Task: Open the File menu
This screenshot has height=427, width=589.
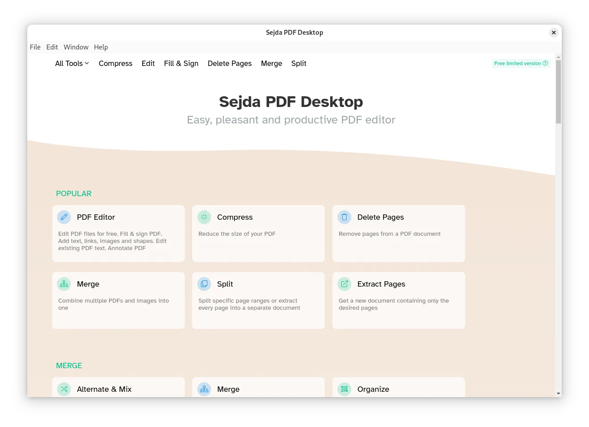Action: [x=35, y=47]
